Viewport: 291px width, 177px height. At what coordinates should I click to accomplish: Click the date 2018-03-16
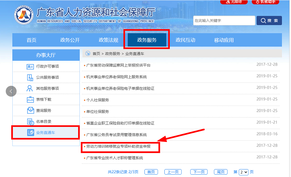[x=267, y=134]
